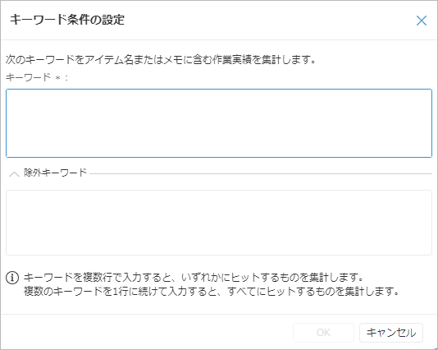Click into the キーワード text area

tap(219, 123)
